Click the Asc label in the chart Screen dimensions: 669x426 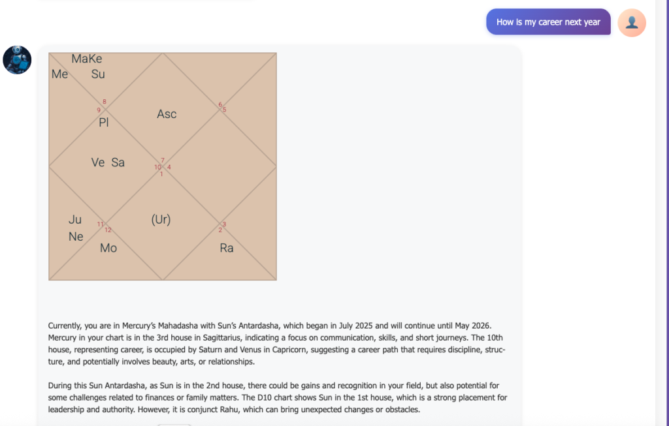click(x=167, y=114)
